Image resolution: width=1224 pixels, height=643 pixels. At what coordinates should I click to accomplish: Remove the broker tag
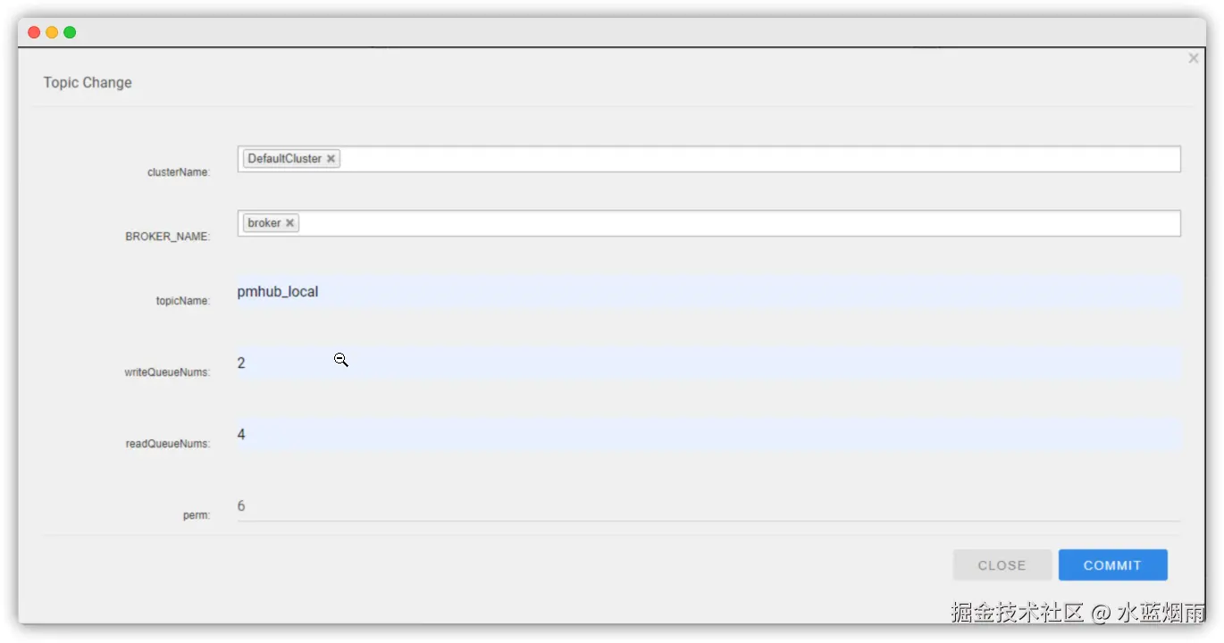tap(289, 223)
